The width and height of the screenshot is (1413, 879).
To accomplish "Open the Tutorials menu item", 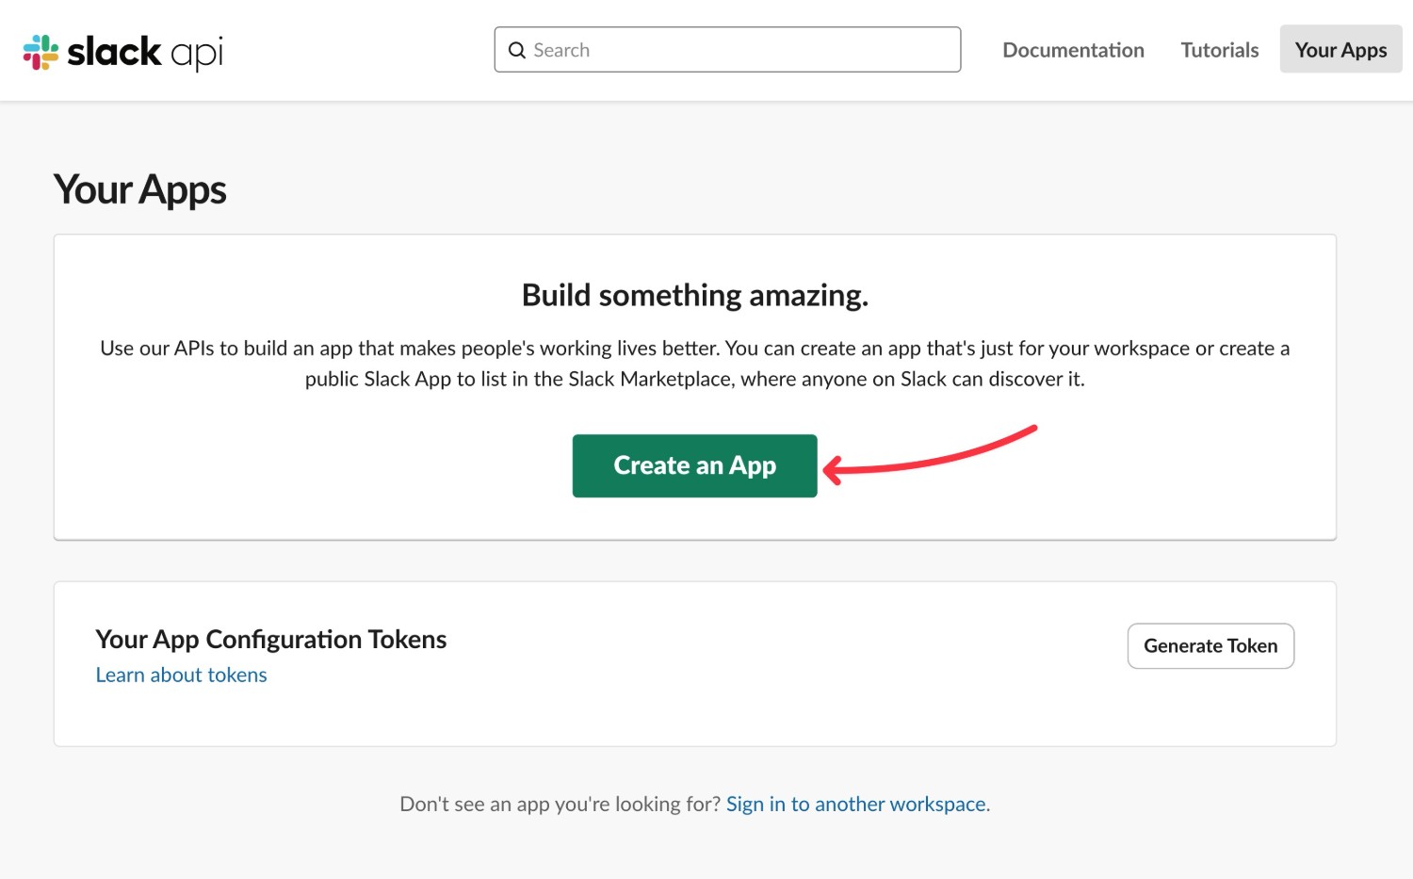I will pos(1220,50).
